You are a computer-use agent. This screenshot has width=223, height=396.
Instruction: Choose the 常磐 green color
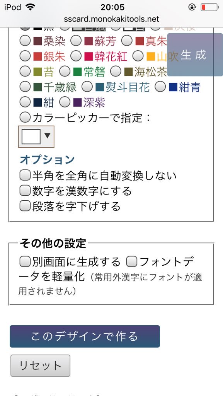[x=64, y=72]
